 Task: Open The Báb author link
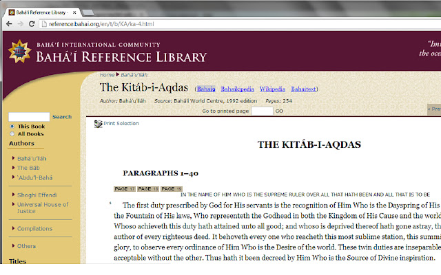pos(28,168)
